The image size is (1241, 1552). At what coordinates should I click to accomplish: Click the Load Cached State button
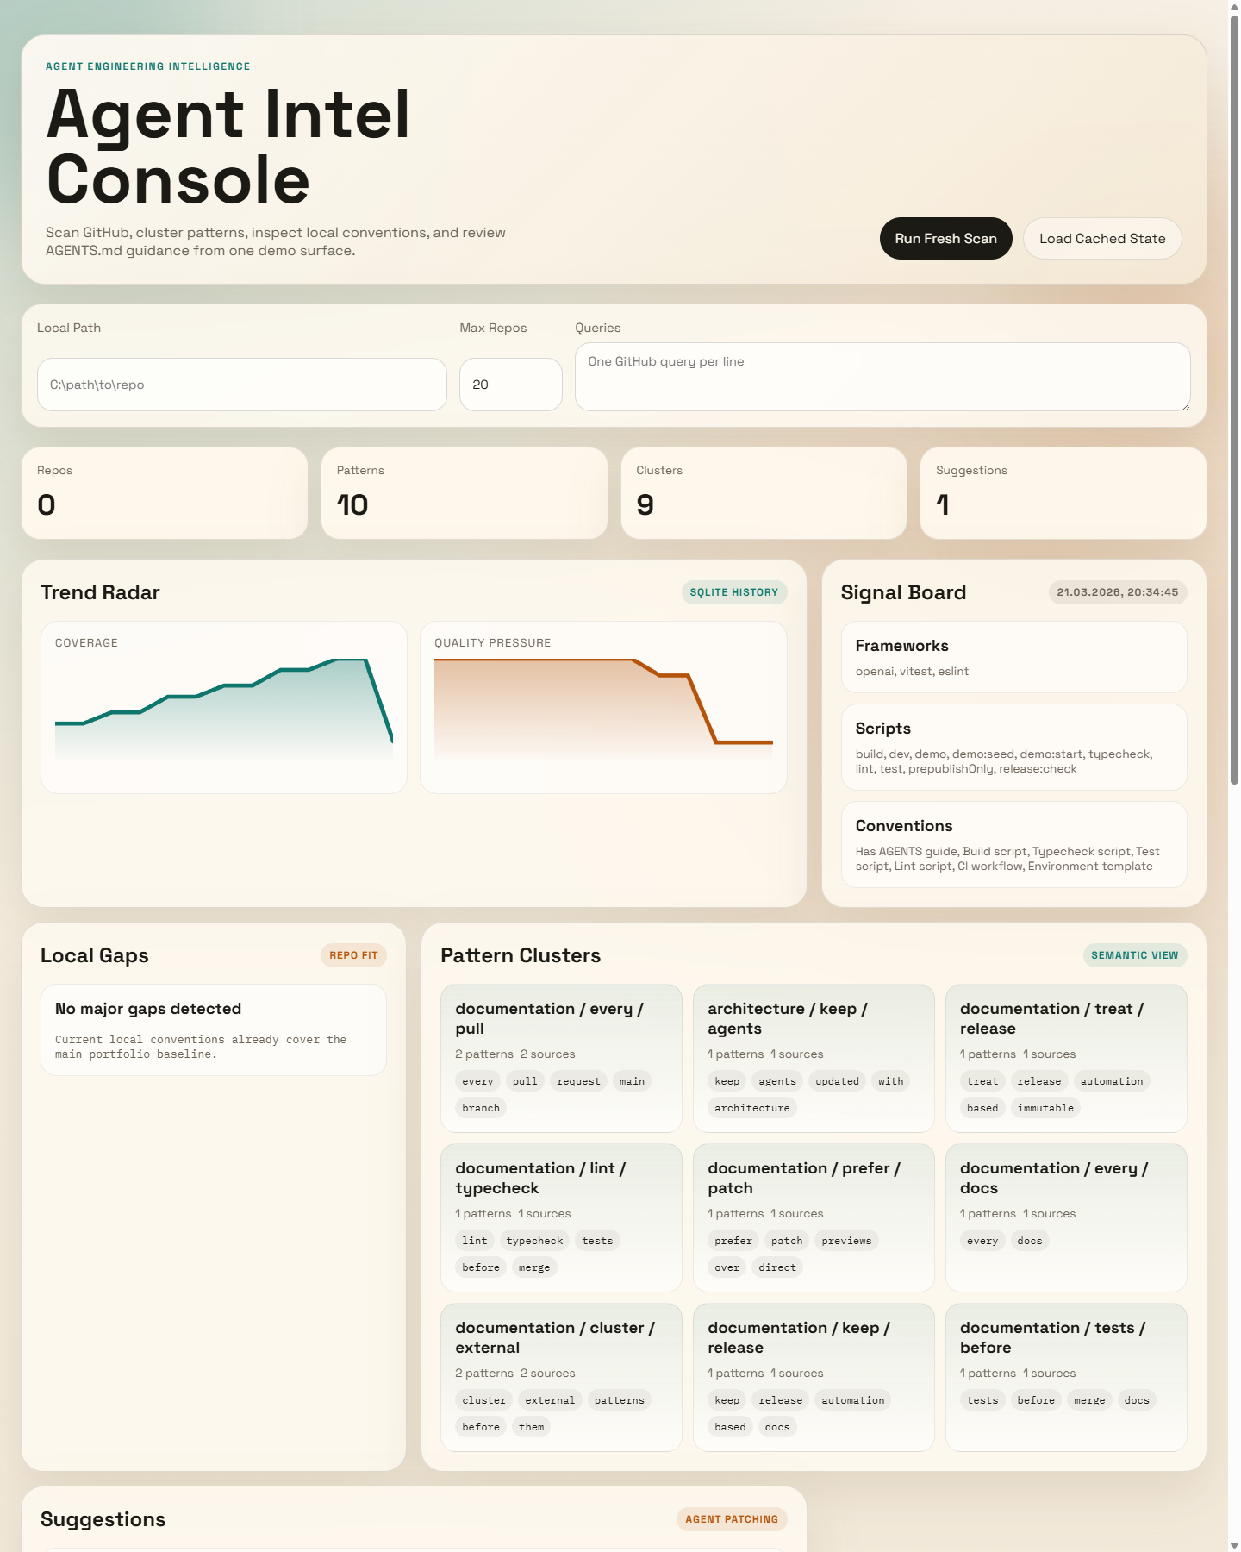pos(1102,239)
